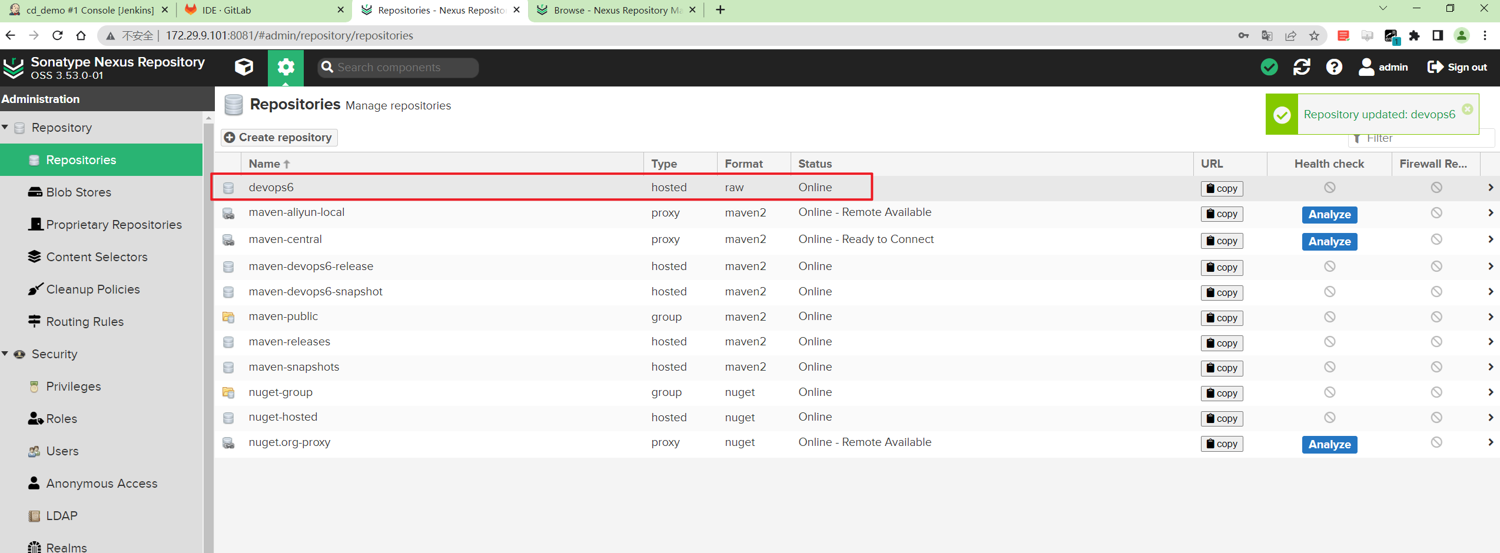Copy URL of nuget.org-proxy repository
The image size is (1500, 553).
1222,444
